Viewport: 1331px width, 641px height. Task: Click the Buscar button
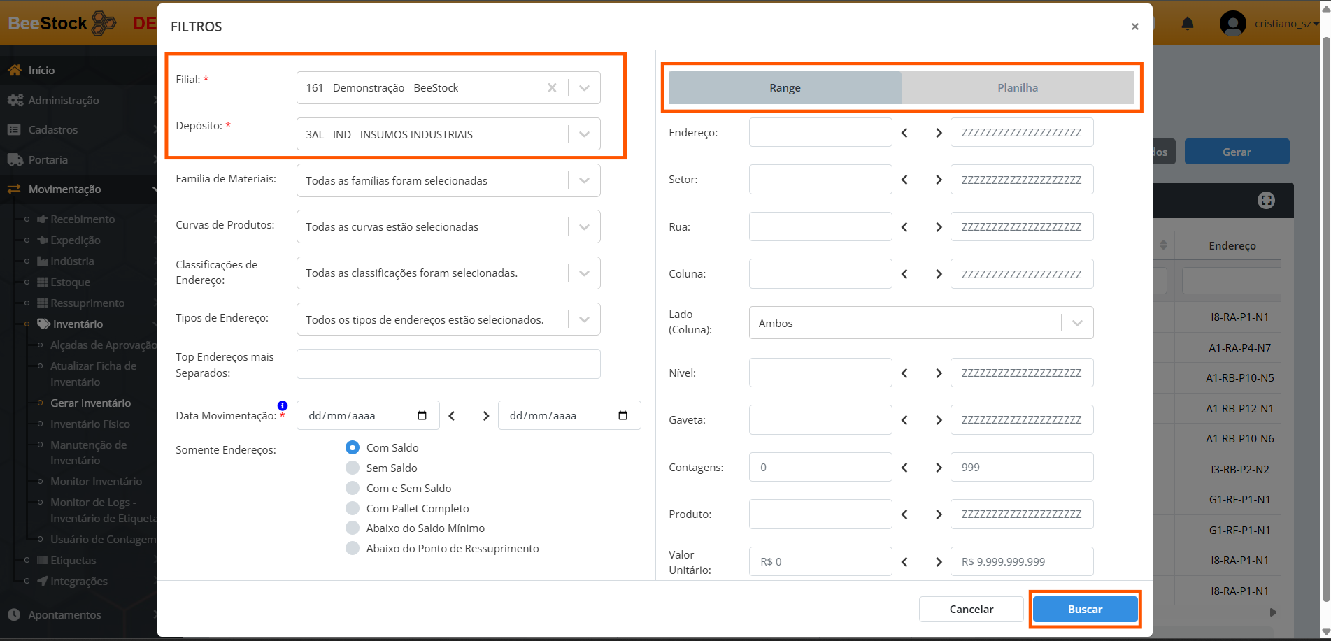[1084, 610]
